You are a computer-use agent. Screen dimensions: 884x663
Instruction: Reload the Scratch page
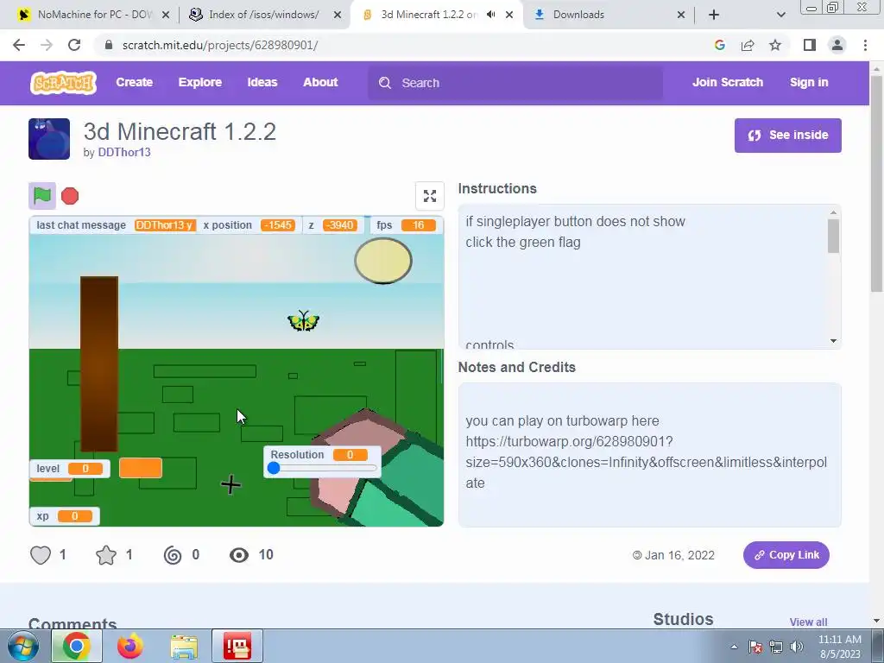(74, 45)
